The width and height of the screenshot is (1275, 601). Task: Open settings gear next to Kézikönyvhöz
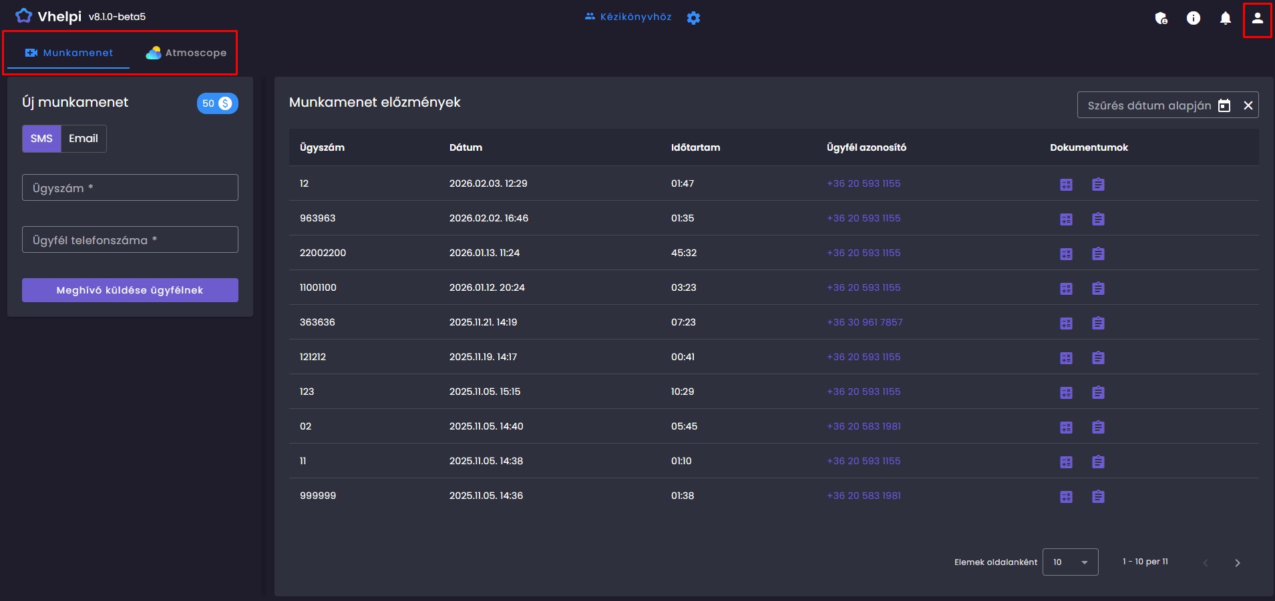point(693,18)
